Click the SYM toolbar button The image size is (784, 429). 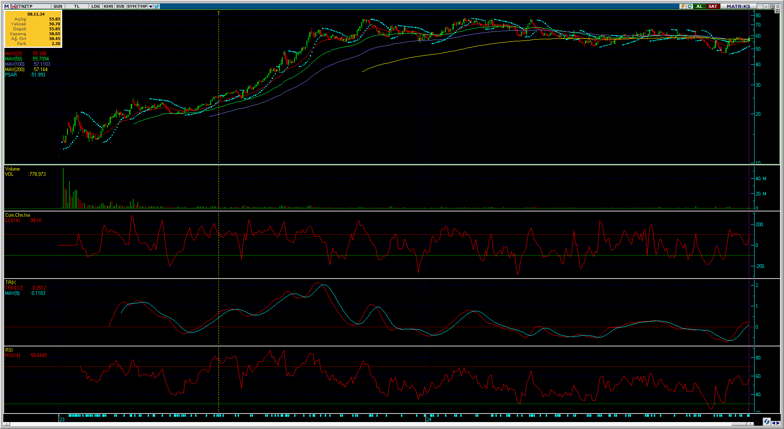click(x=131, y=6)
